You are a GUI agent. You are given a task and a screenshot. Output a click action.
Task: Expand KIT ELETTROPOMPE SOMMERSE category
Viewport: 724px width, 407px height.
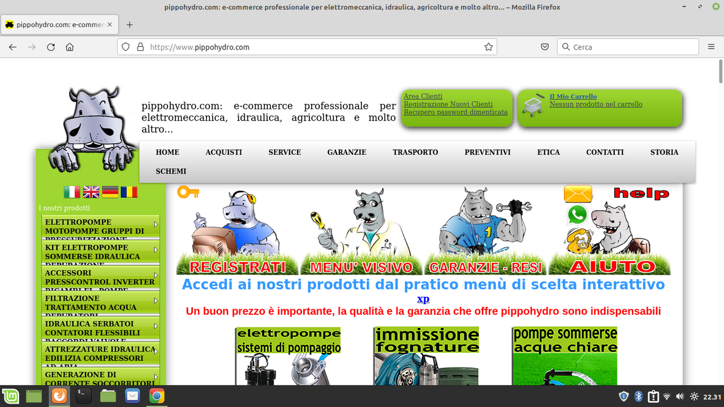101,253
